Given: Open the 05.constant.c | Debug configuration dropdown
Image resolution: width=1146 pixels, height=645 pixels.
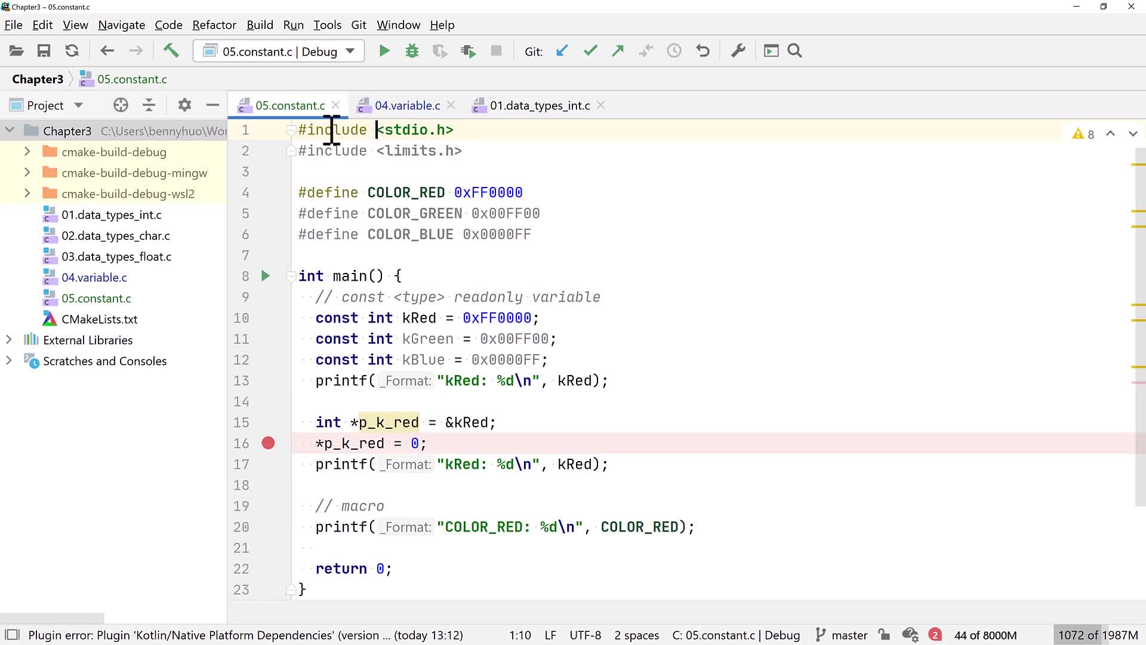Looking at the screenshot, I should 279,51.
